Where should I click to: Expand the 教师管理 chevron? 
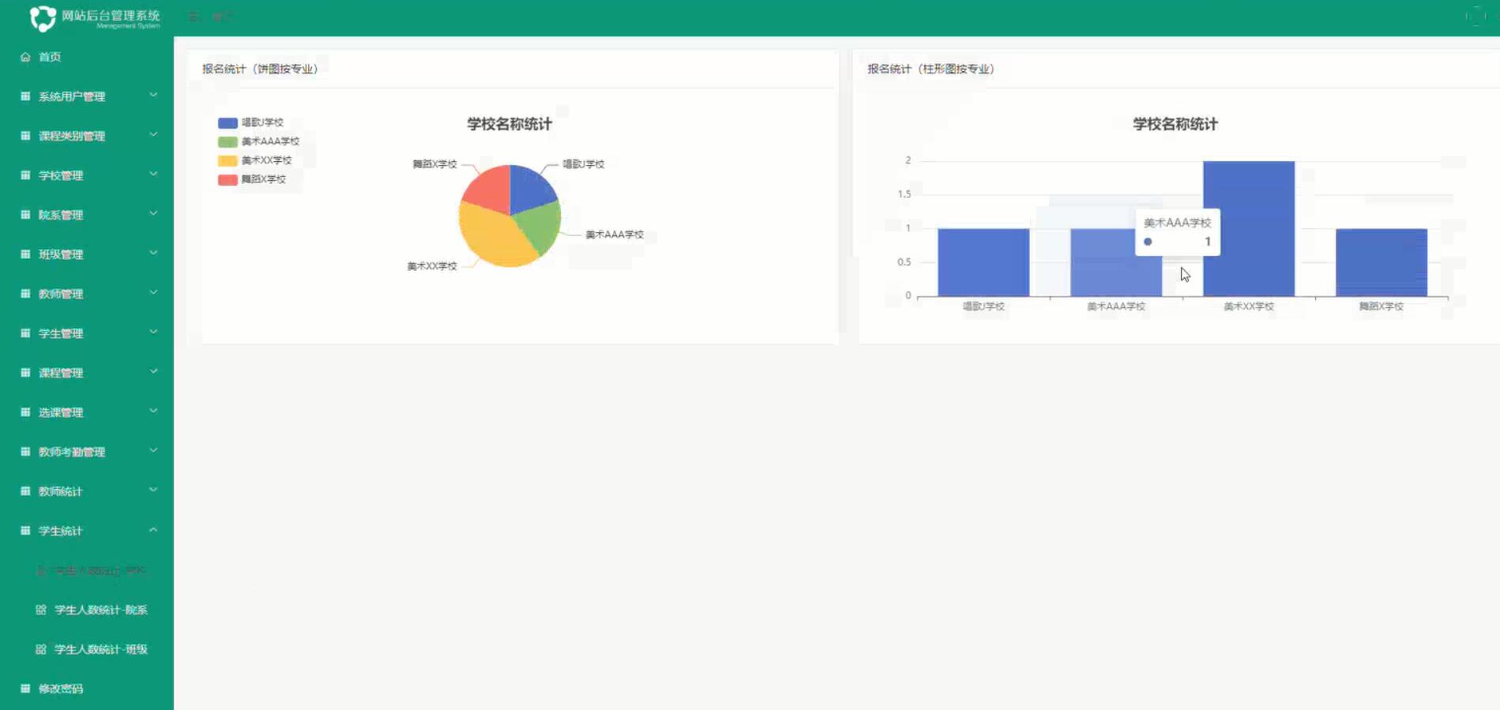click(153, 293)
